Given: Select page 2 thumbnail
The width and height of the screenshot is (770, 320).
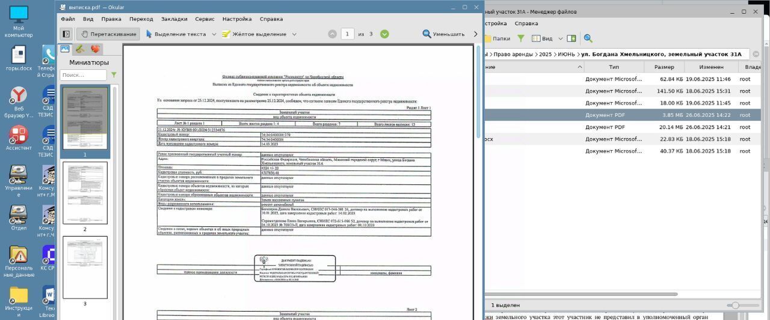Looking at the screenshot, I should coord(85,193).
